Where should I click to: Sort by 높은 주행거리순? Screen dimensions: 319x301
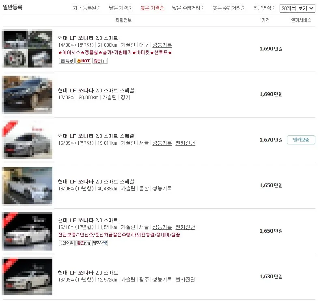[229, 8]
